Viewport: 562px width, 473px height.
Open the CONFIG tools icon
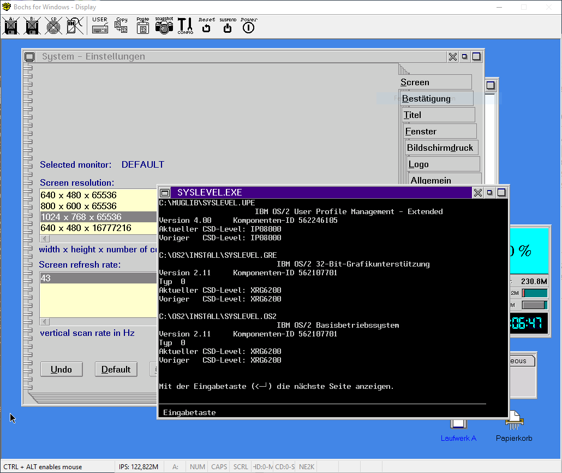coord(186,26)
